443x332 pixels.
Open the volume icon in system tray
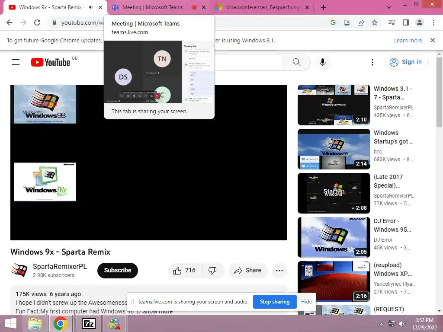(x=402, y=324)
